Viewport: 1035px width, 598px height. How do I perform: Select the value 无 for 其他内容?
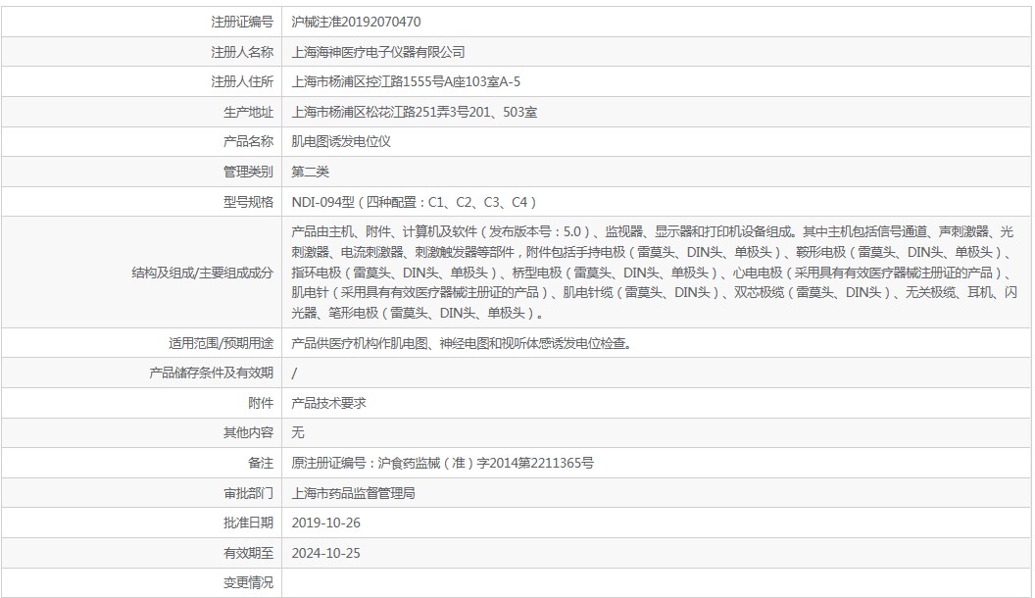coord(298,432)
